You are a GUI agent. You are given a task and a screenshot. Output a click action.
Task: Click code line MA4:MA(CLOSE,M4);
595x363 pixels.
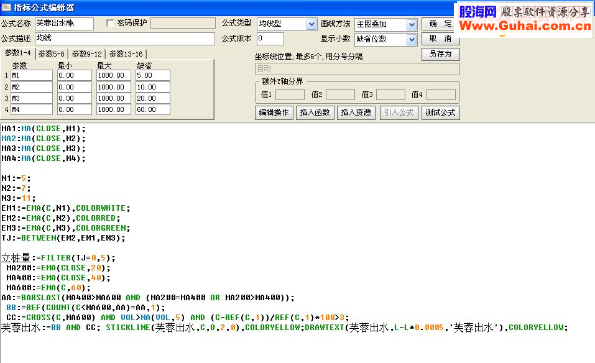click(x=44, y=158)
